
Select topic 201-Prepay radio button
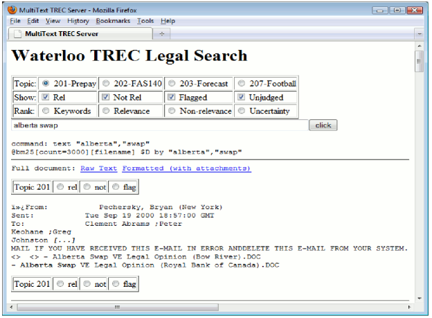point(46,83)
